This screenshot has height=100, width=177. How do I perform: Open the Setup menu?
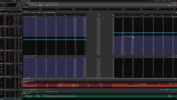pos(171,1)
